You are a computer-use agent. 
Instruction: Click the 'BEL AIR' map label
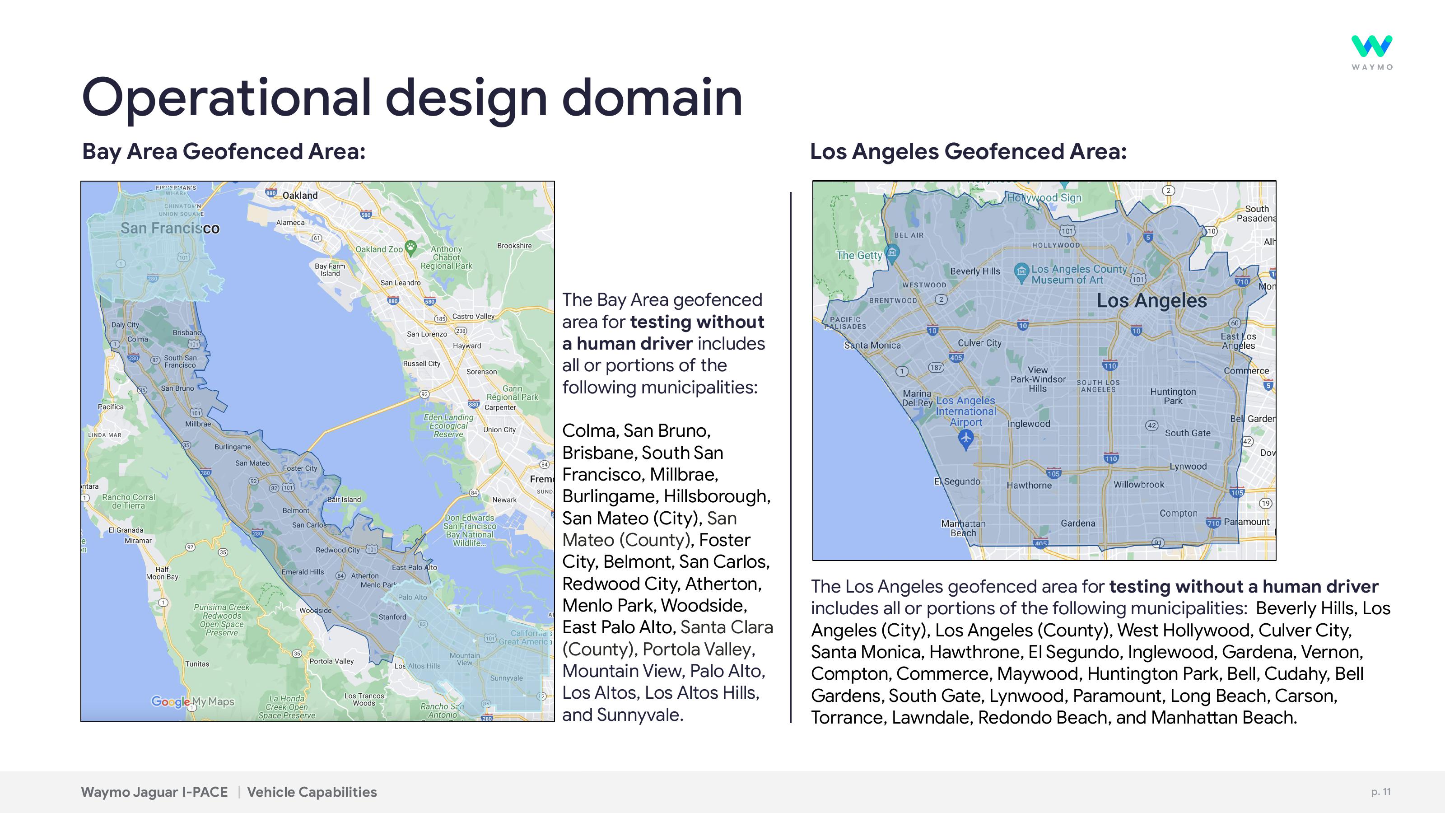(x=909, y=236)
